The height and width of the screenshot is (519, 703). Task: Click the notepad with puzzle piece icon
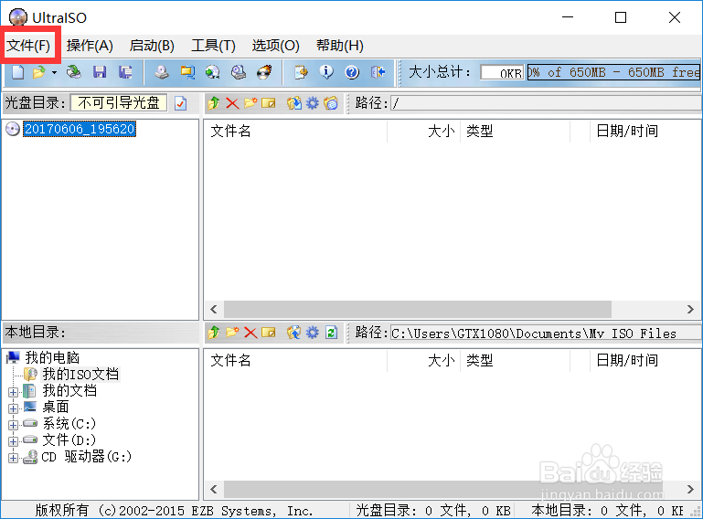click(x=301, y=72)
